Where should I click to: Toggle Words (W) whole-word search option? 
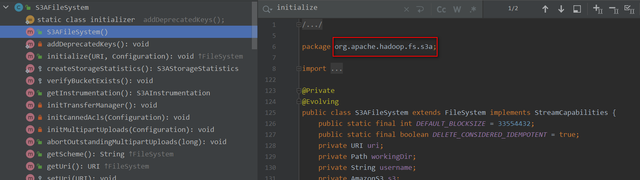coord(457,9)
